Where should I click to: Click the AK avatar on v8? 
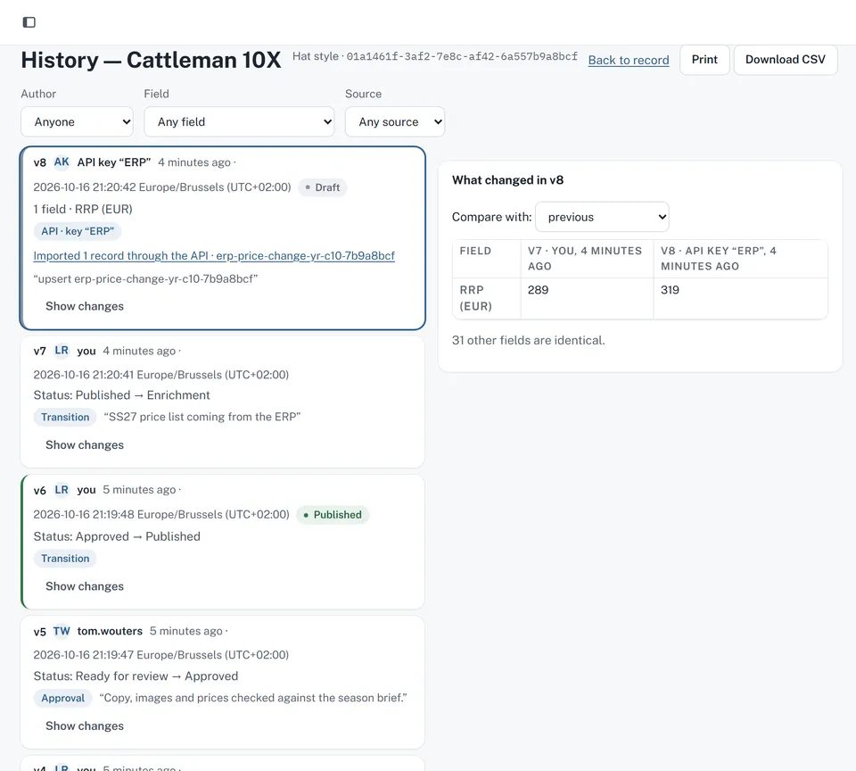[62, 162]
